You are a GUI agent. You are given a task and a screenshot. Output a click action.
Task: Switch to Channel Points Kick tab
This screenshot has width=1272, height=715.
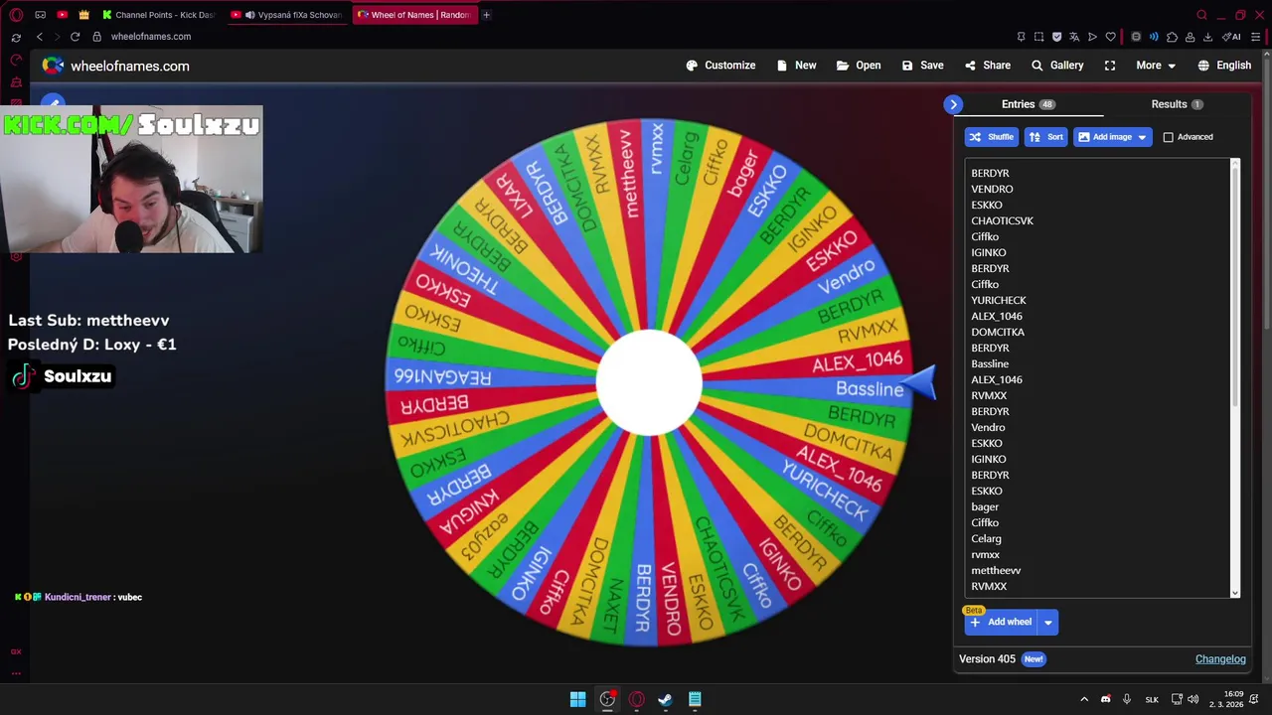pos(159,15)
